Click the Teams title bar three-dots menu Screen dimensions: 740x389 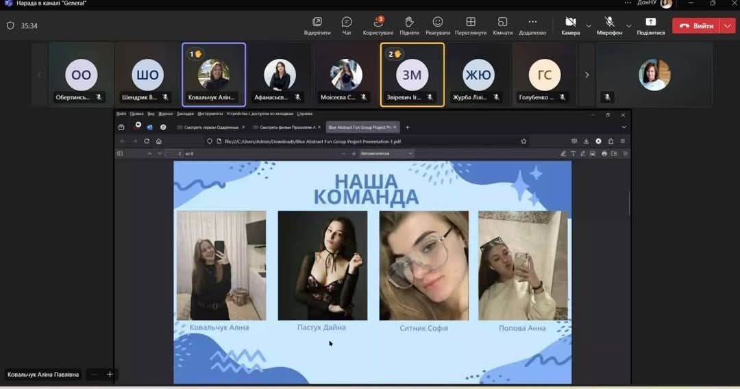point(628,3)
